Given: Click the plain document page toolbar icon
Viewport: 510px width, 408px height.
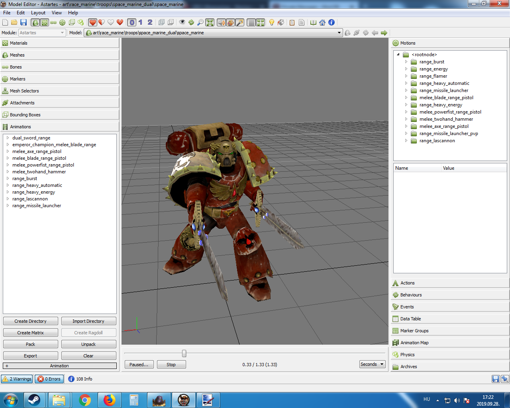Looking at the screenshot, I should (302, 23).
